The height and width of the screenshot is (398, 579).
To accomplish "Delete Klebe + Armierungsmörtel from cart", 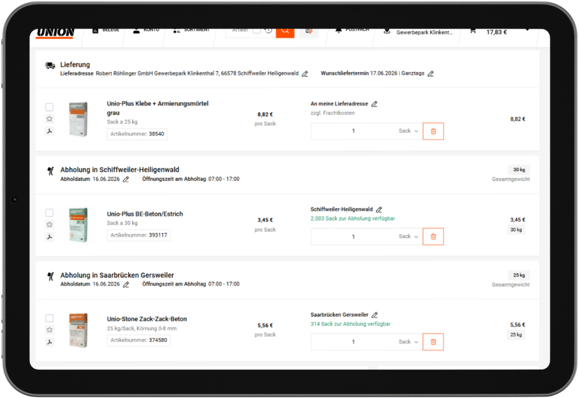I will [x=433, y=131].
